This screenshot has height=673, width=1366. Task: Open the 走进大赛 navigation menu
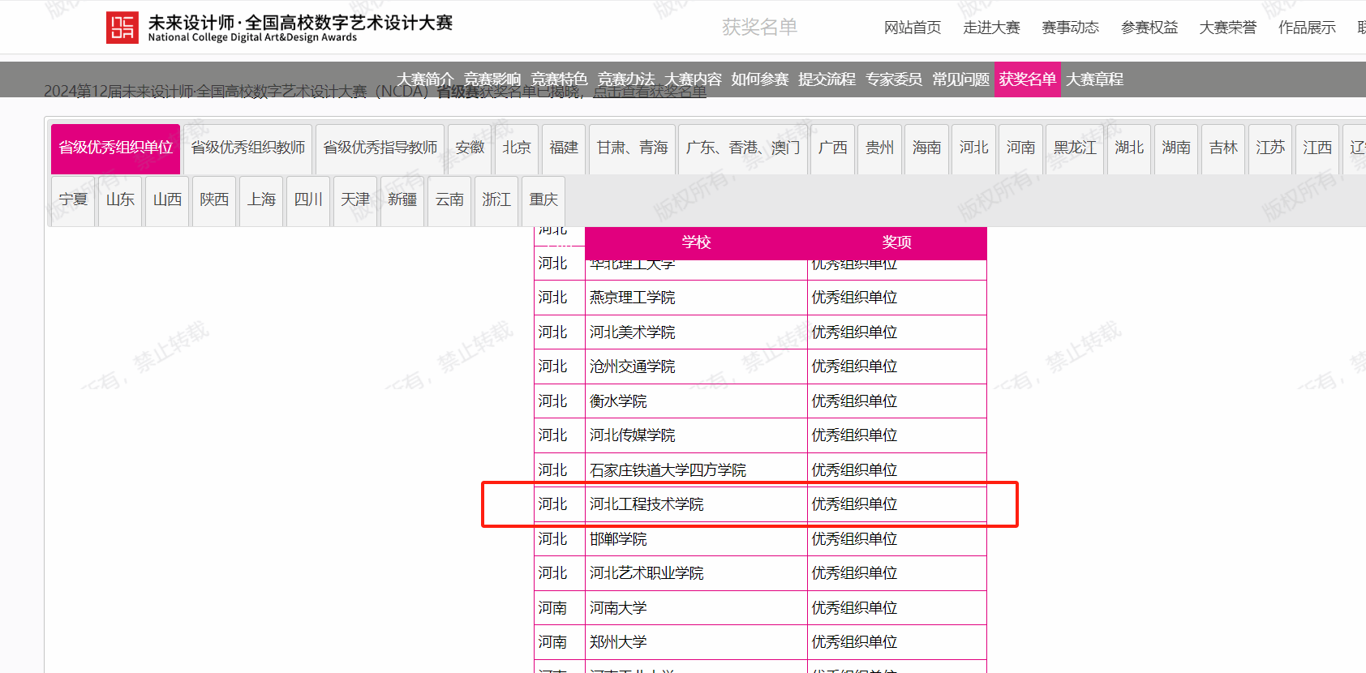tap(991, 28)
